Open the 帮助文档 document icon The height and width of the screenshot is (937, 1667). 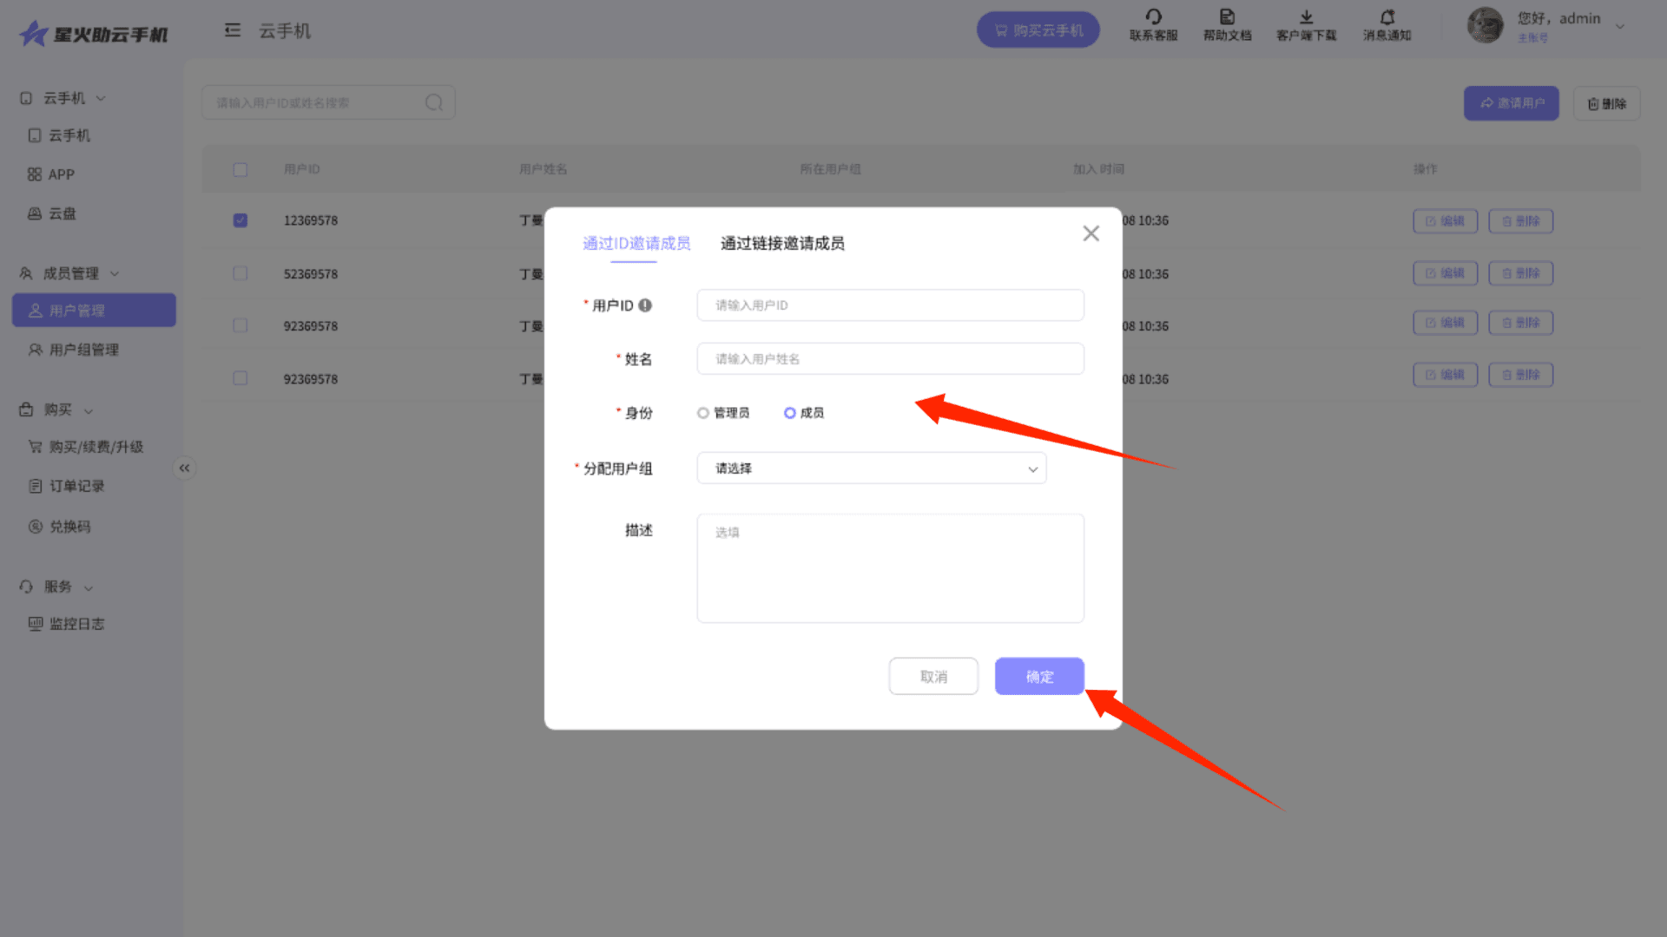pos(1227,17)
